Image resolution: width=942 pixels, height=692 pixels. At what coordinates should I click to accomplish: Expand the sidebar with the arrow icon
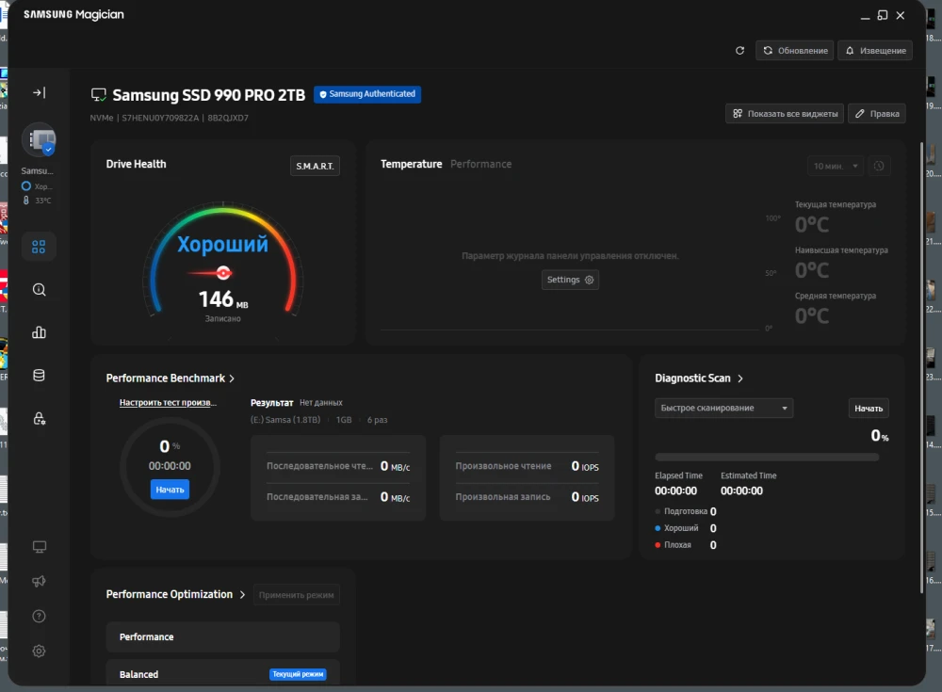coord(39,92)
